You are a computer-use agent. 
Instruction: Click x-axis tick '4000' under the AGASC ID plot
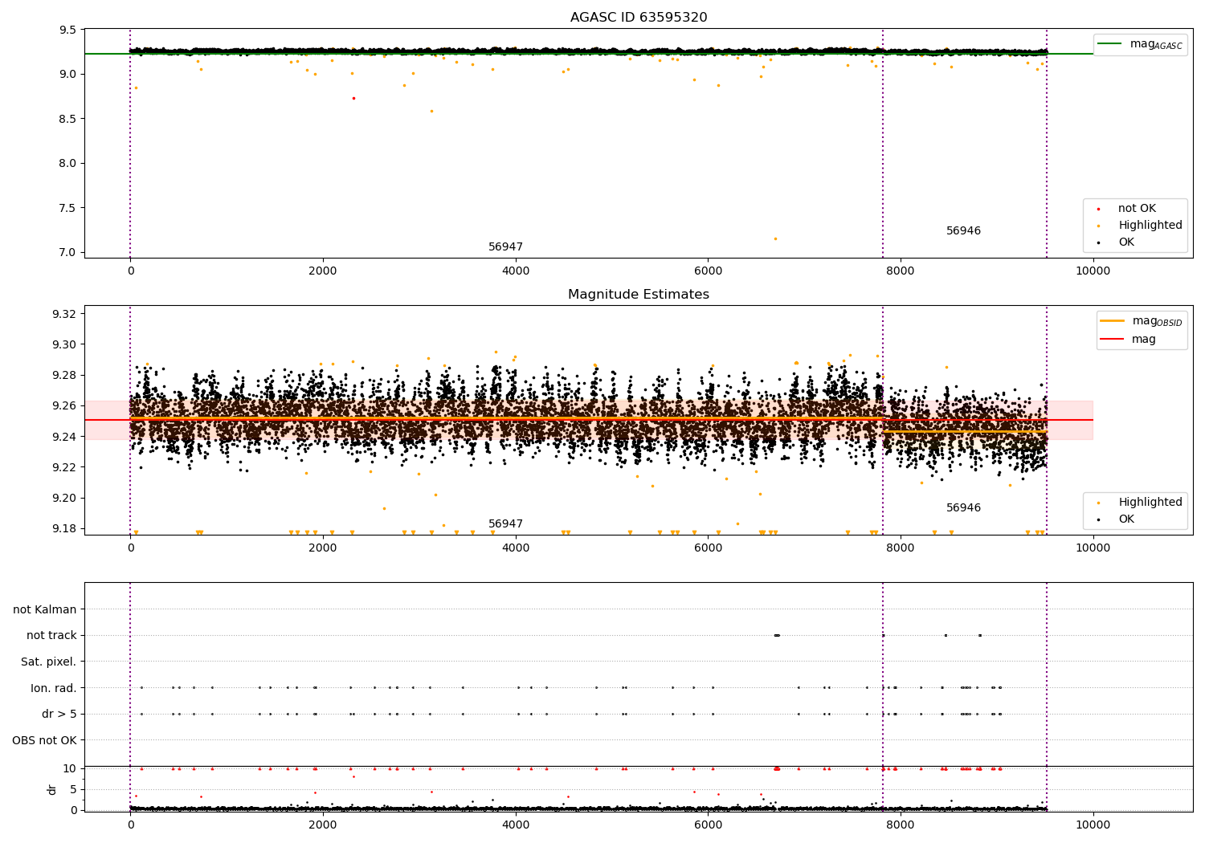[516, 271]
